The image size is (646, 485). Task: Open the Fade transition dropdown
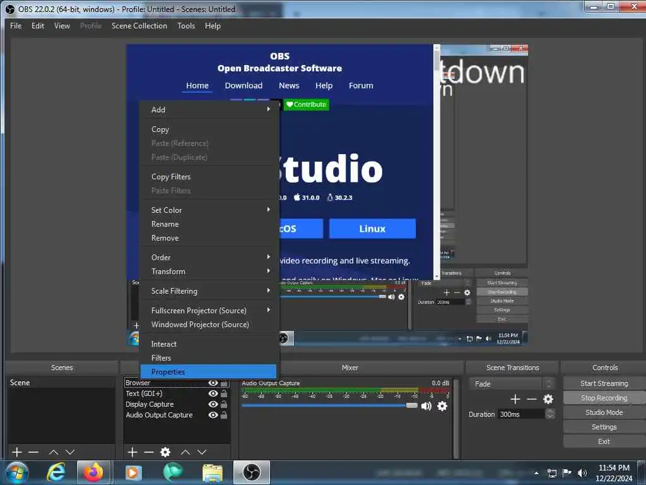click(511, 384)
